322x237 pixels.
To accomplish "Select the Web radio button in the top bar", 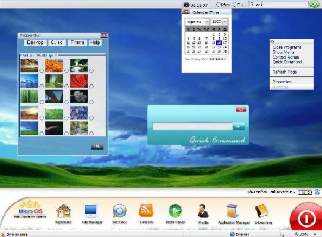I will (218, 4).
